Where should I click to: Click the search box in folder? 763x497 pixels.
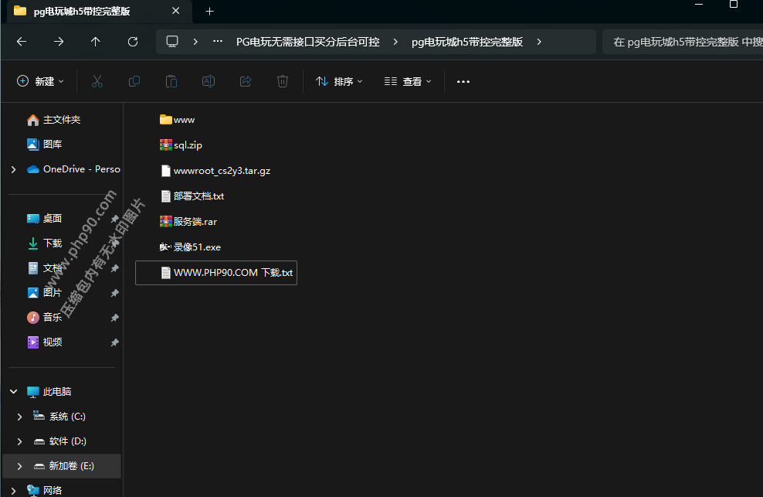point(683,42)
